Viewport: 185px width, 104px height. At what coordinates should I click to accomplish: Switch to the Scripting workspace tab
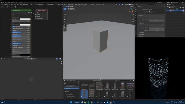pyautogui.click(x=69, y=3)
